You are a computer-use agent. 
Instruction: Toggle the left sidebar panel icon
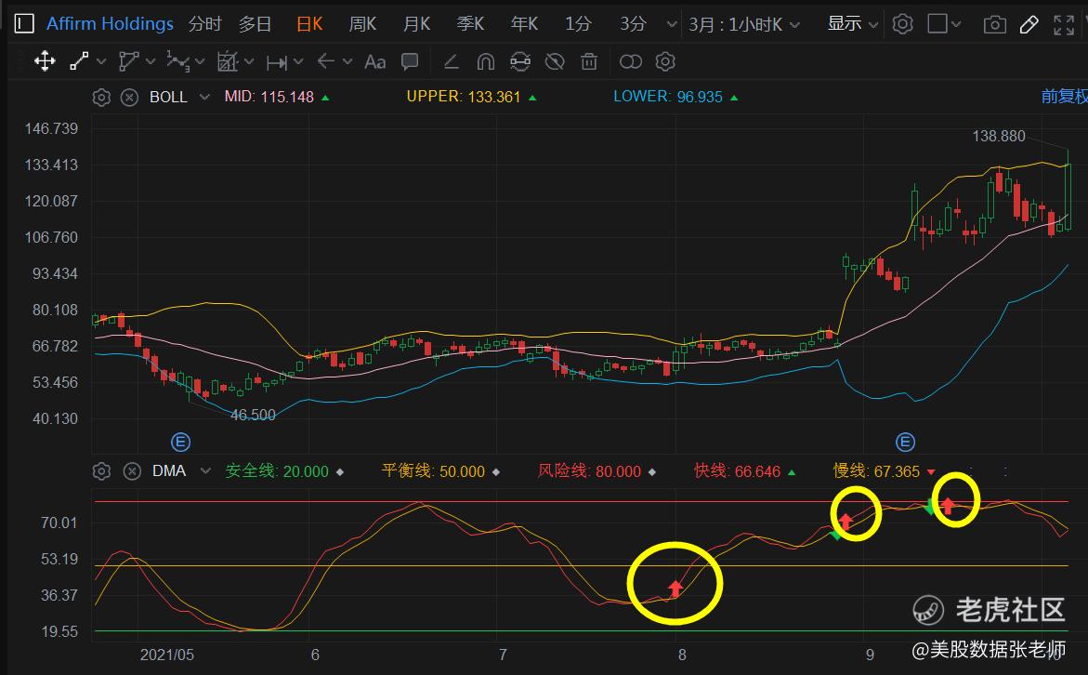(23, 23)
